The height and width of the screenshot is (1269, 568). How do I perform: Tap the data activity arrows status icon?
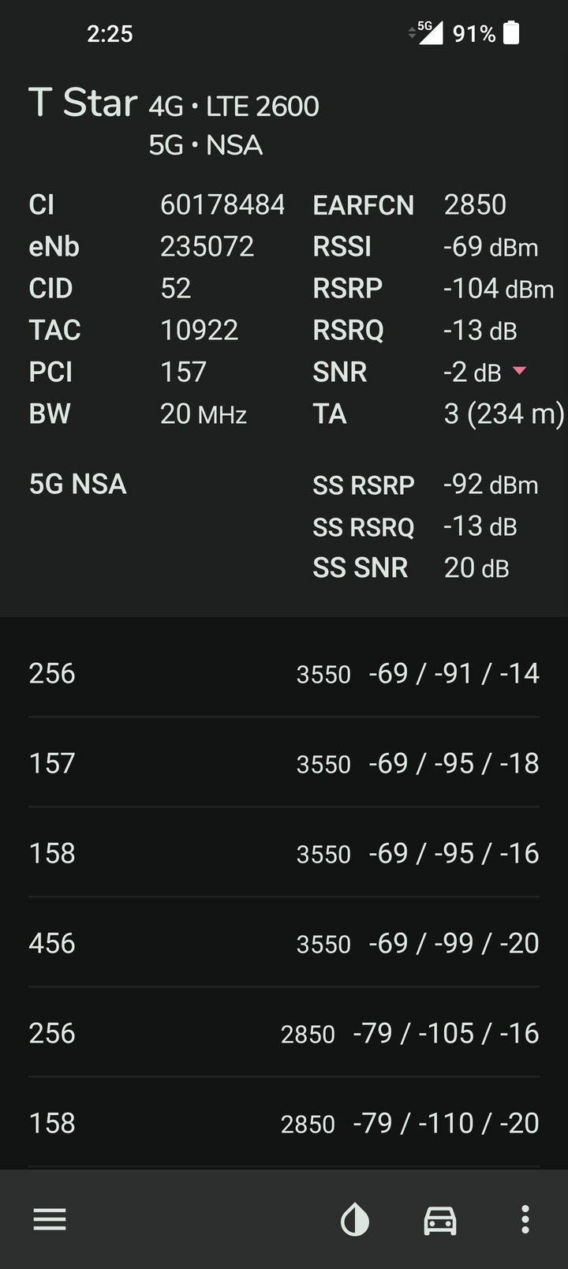[x=412, y=33]
